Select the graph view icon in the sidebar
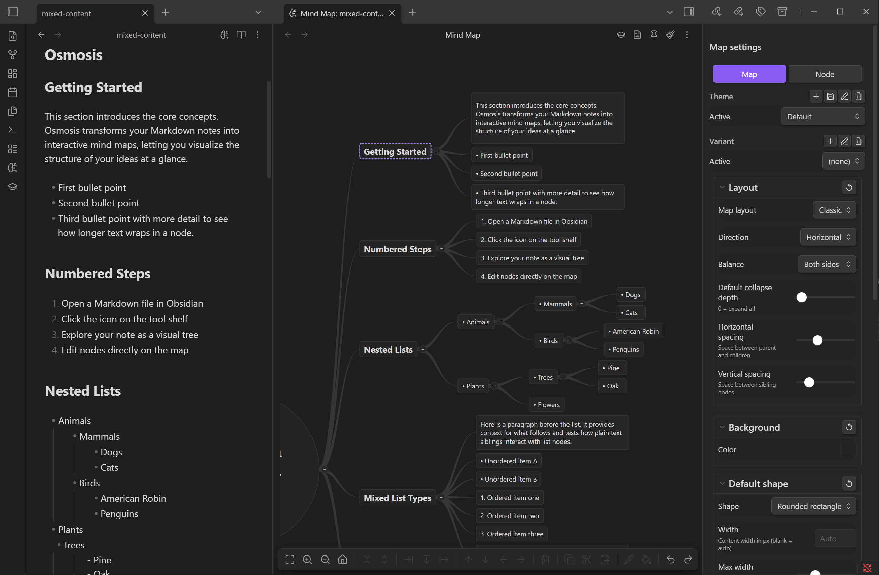The width and height of the screenshot is (879, 575). point(12,54)
